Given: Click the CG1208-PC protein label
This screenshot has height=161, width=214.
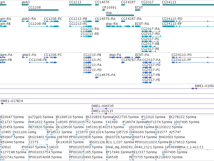Looking at the screenshot, I should click(53, 55).
